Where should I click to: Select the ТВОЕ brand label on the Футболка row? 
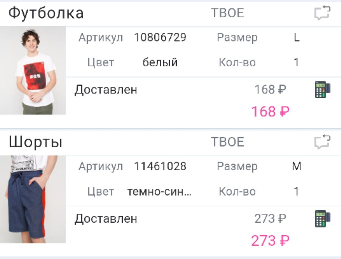point(228,13)
